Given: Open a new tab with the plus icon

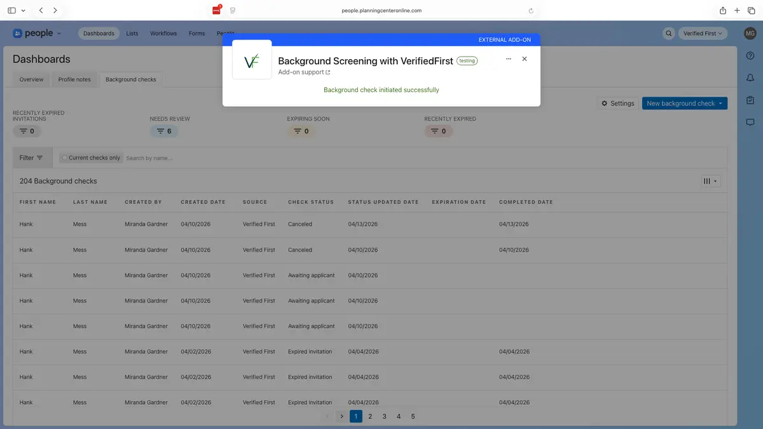Looking at the screenshot, I should pos(737,11).
